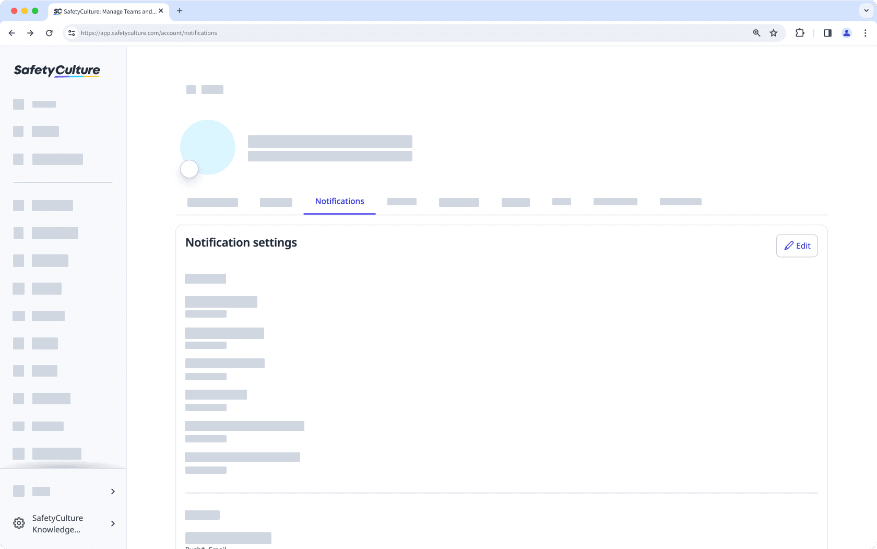Toggle the browser side panel icon
The image size is (877, 549).
pos(827,33)
